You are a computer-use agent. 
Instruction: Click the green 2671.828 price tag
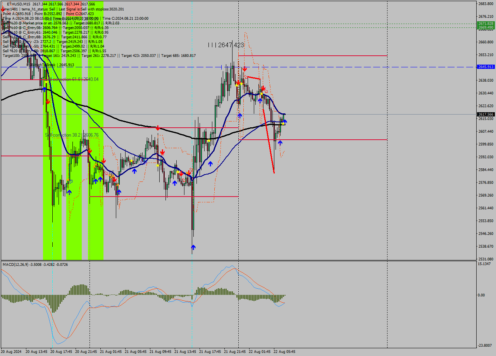click(x=486, y=23)
